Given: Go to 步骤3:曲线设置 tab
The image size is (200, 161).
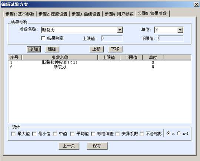Looking at the screenshot, I should click(x=86, y=14).
